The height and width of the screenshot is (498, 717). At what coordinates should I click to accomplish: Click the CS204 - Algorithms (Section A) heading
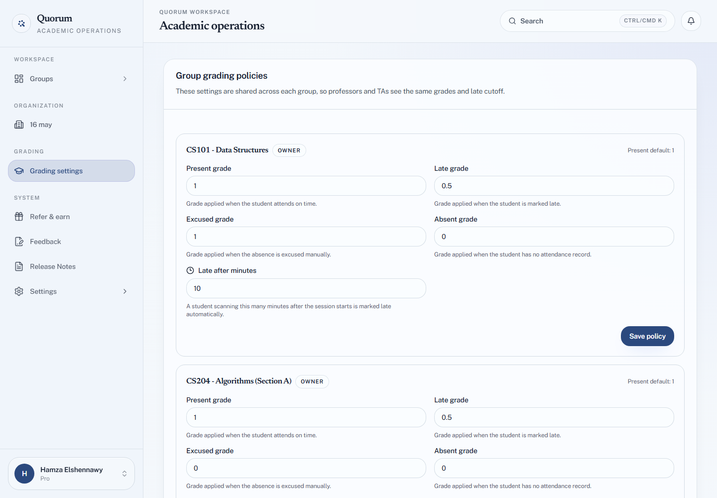239,381
